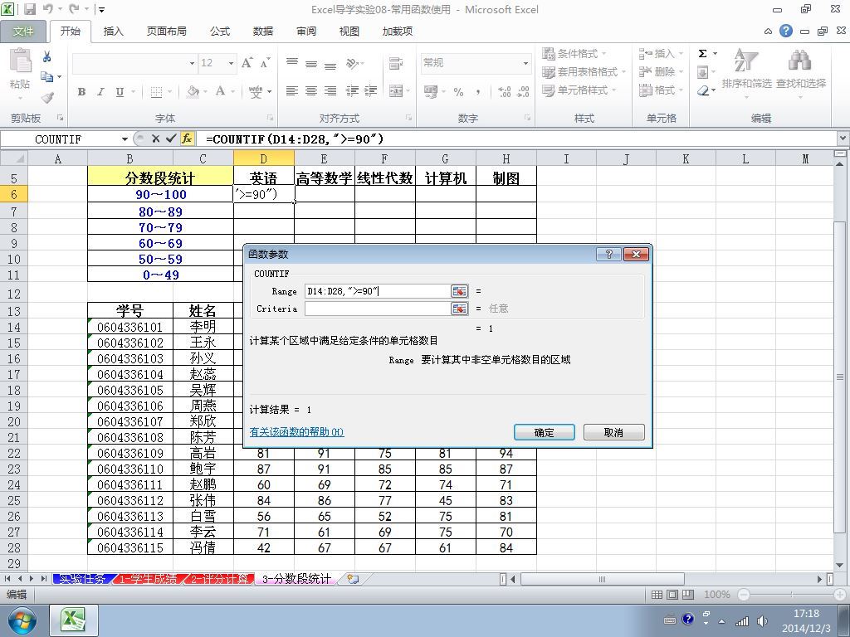Click the fill color bucket icon
This screenshot has height=637, width=850.
pyautogui.click(x=193, y=91)
